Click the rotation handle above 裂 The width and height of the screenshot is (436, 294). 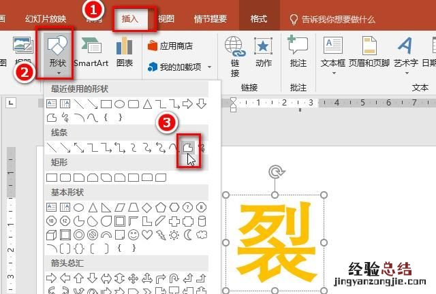275,171
